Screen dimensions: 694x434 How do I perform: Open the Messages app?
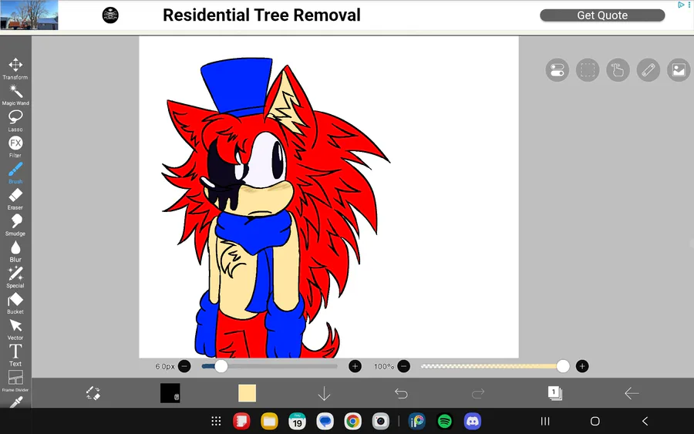pyautogui.click(x=325, y=421)
